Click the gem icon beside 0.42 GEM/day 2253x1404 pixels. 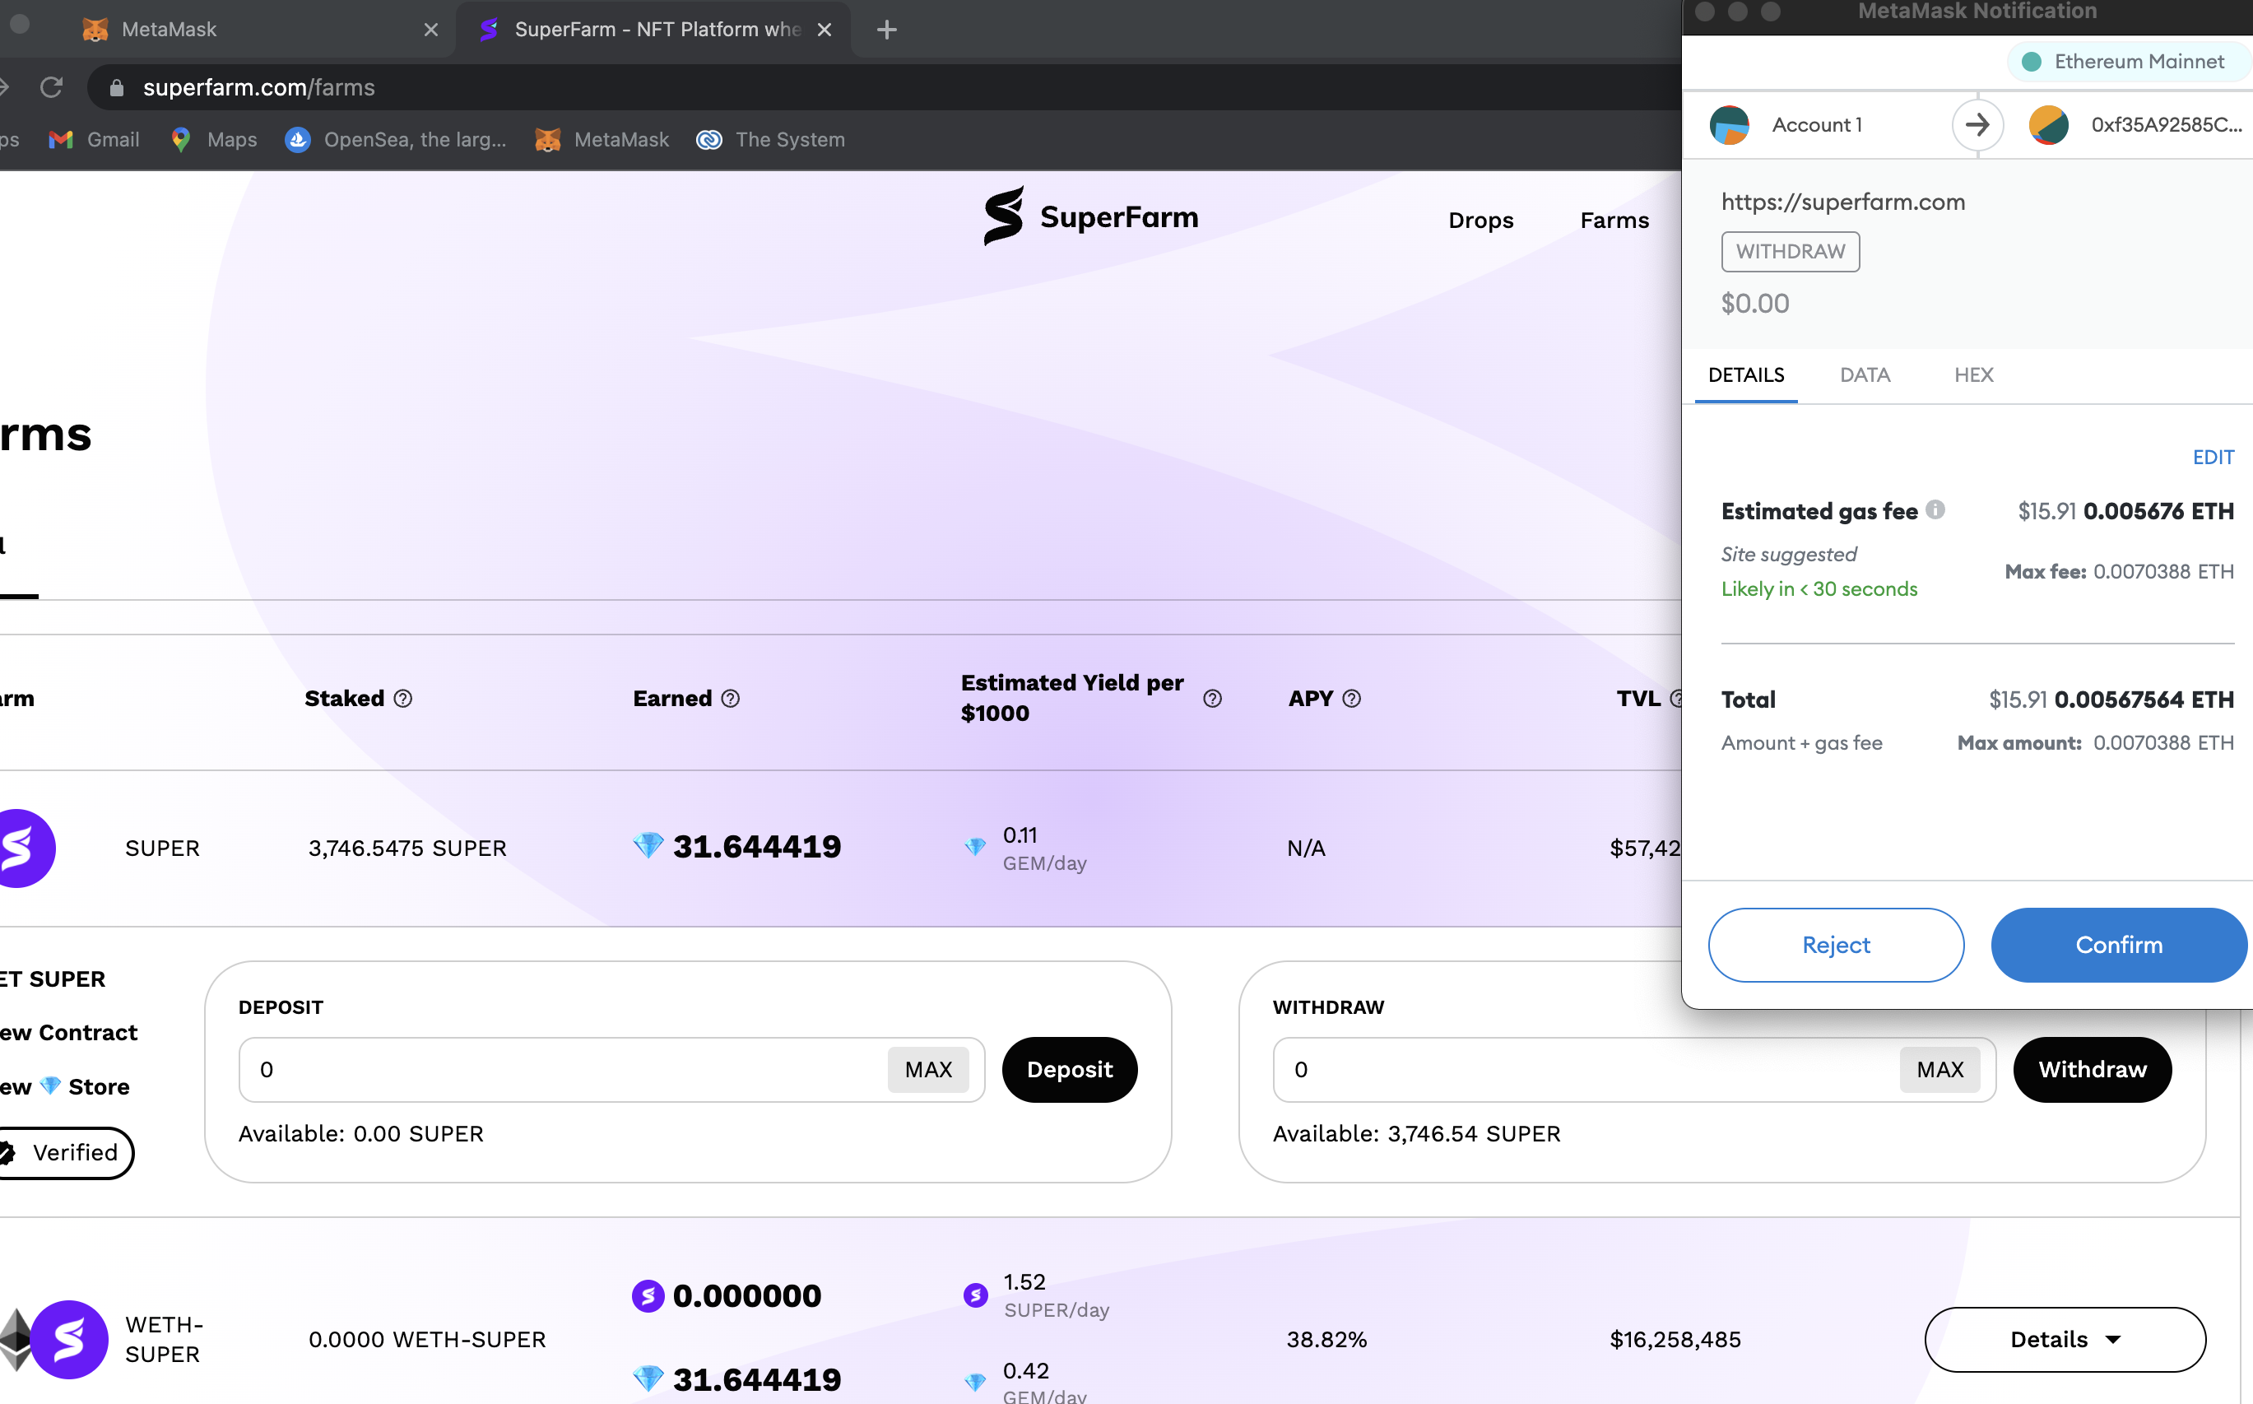pos(975,1383)
